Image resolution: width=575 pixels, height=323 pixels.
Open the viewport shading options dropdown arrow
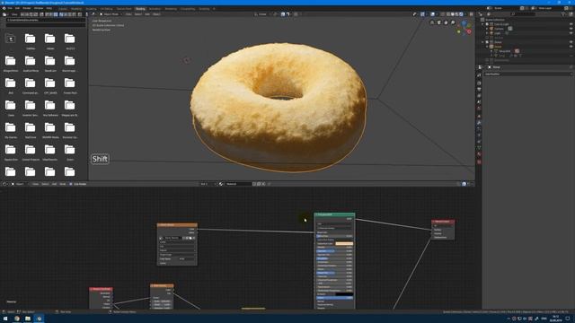point(465,14)
